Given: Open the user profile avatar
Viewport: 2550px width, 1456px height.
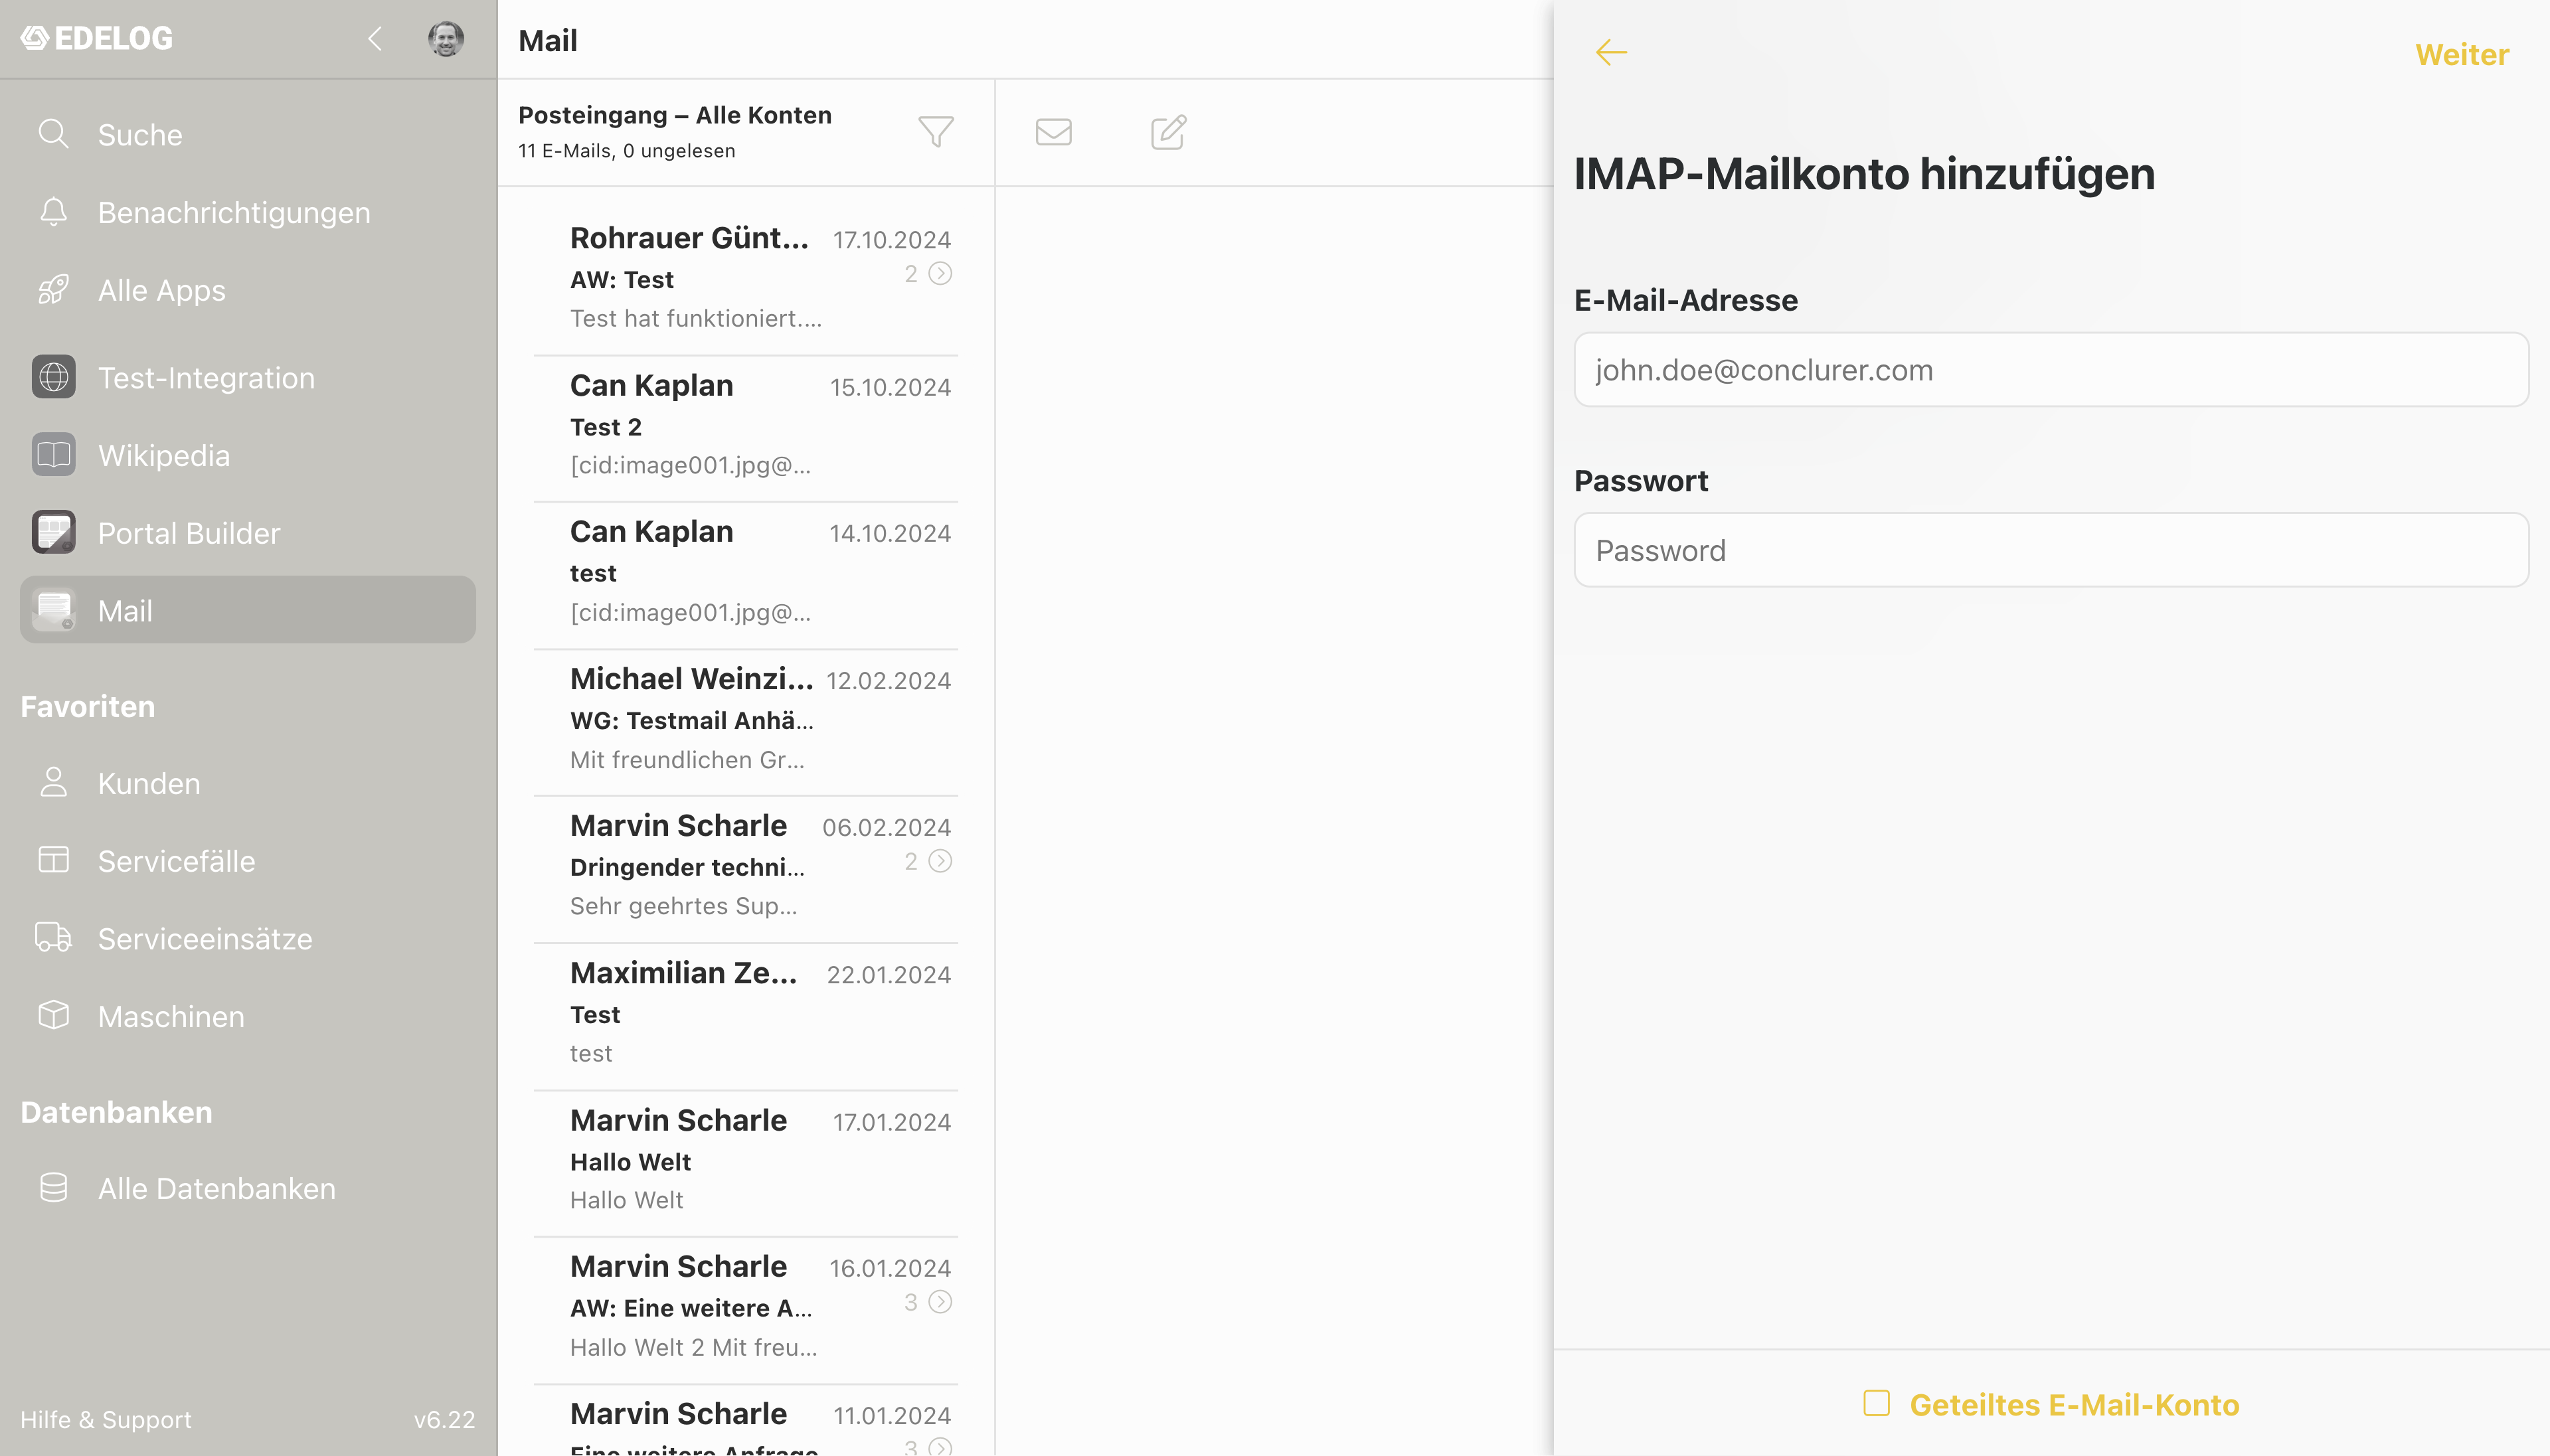Looking at the screenshot, I should point(445,39).
